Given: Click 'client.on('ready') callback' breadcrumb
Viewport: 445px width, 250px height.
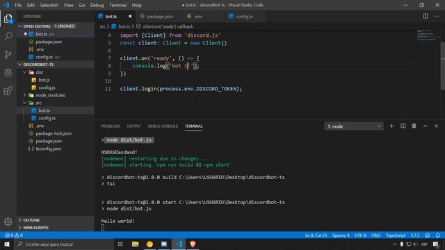Looking at the screenshot, I should [168, 26].
